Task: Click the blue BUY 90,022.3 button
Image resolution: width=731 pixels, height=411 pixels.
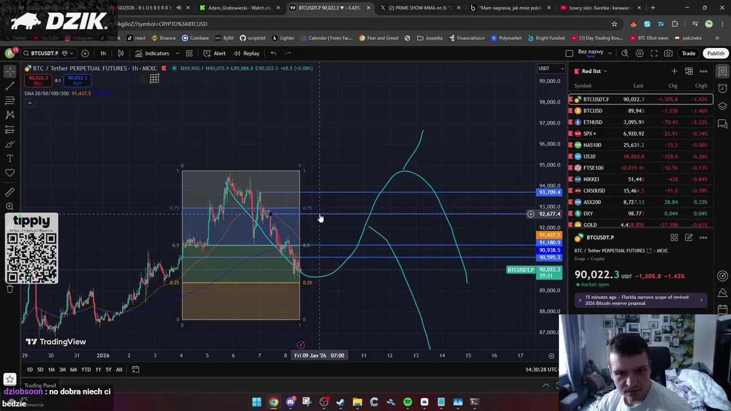Action: coord(78,80)
